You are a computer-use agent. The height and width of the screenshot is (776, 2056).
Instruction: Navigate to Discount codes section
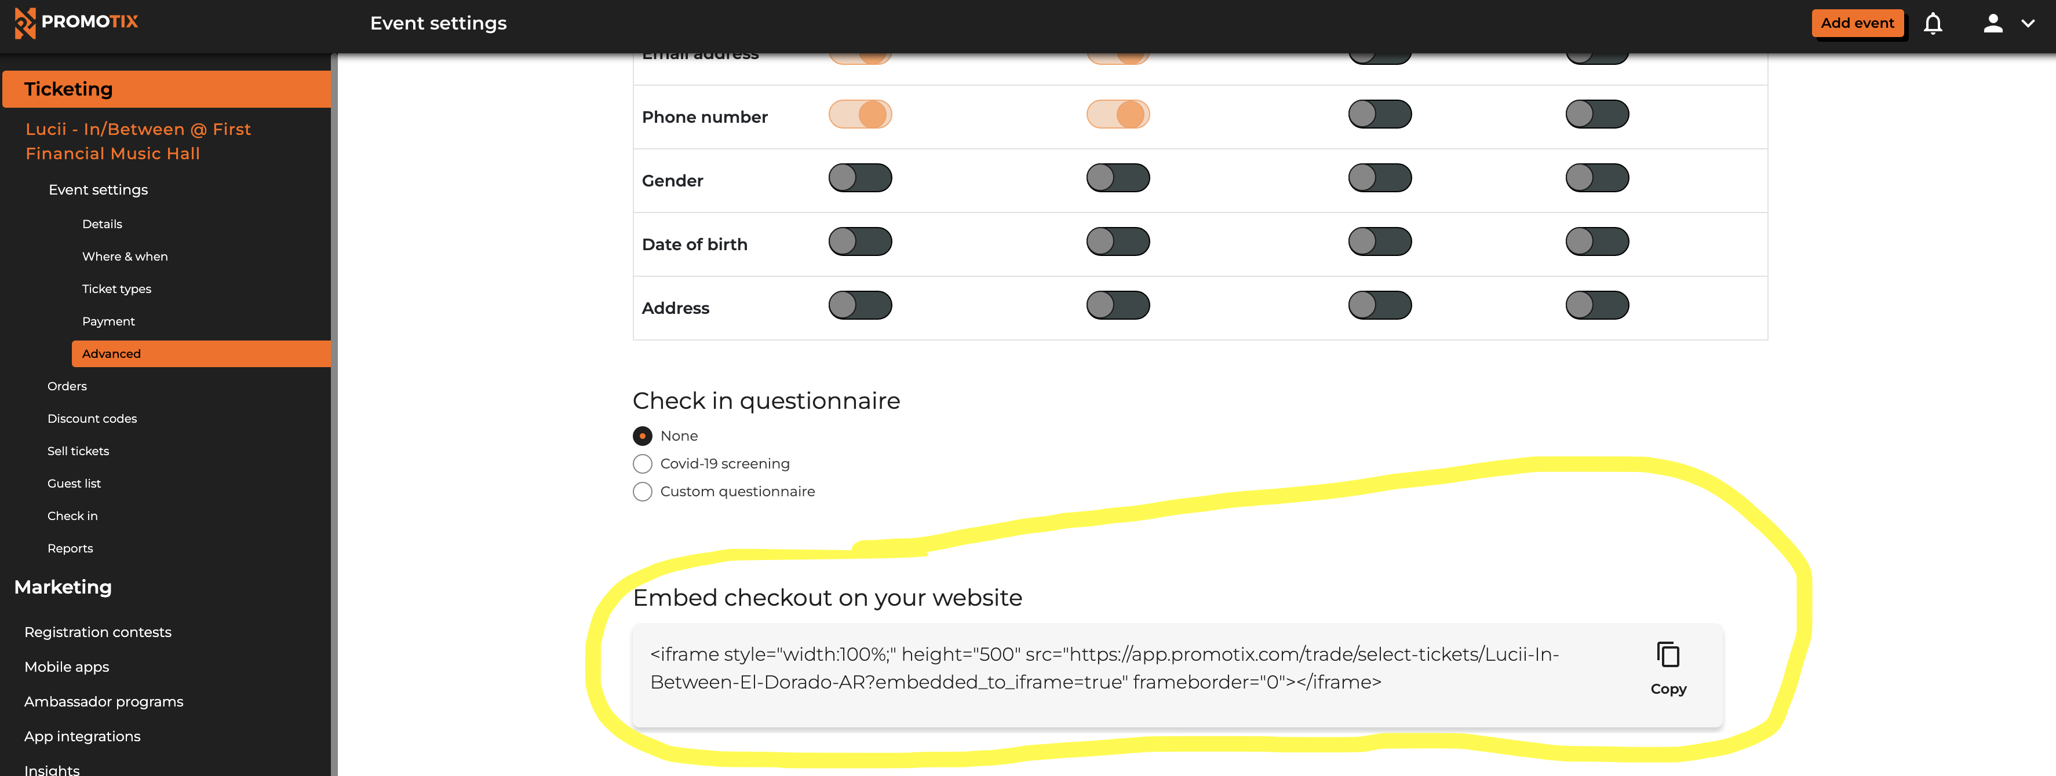(x=92, y=417)
